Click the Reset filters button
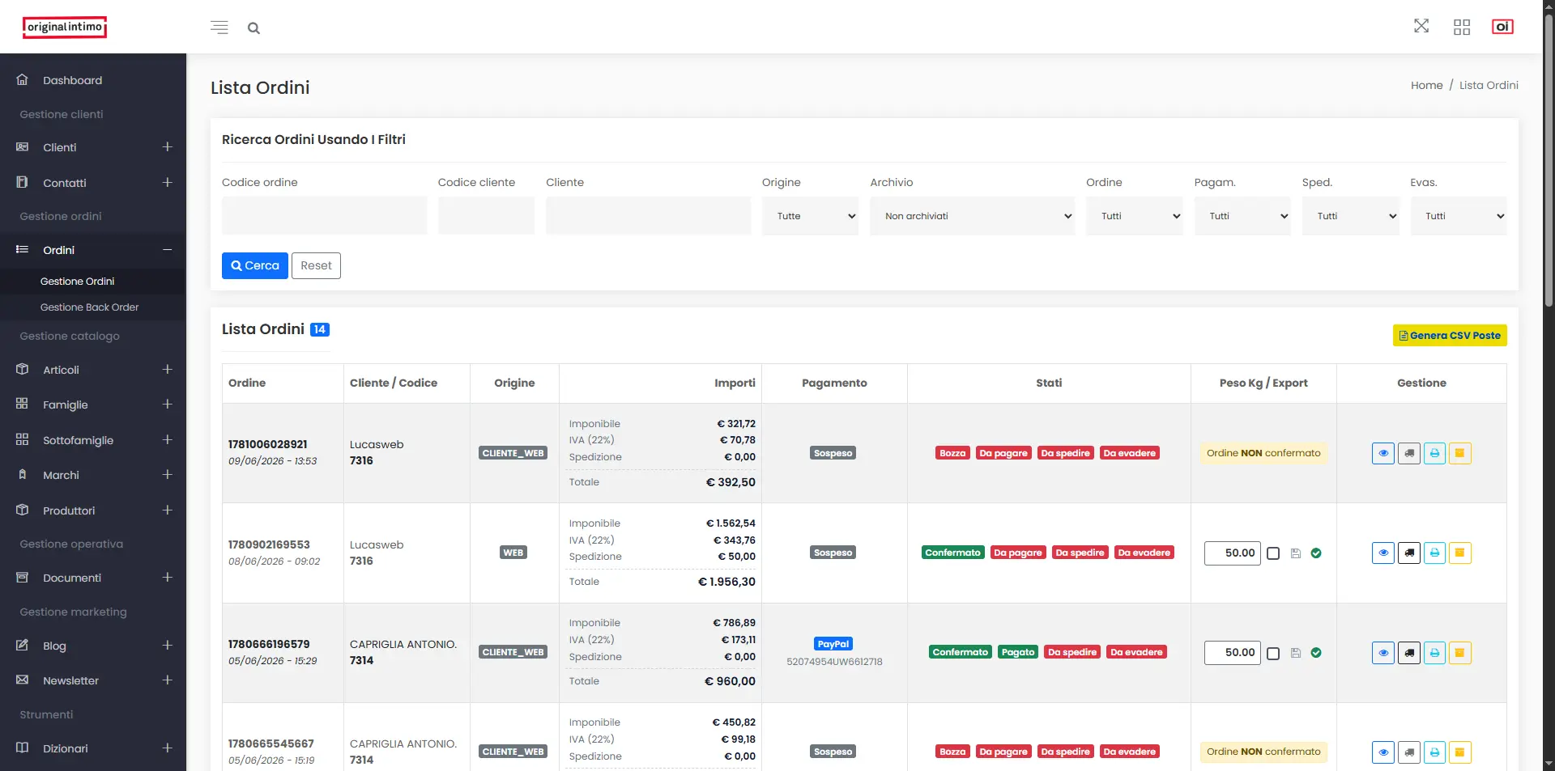This screenshot has width=1555, height=771. pos(316,265)
